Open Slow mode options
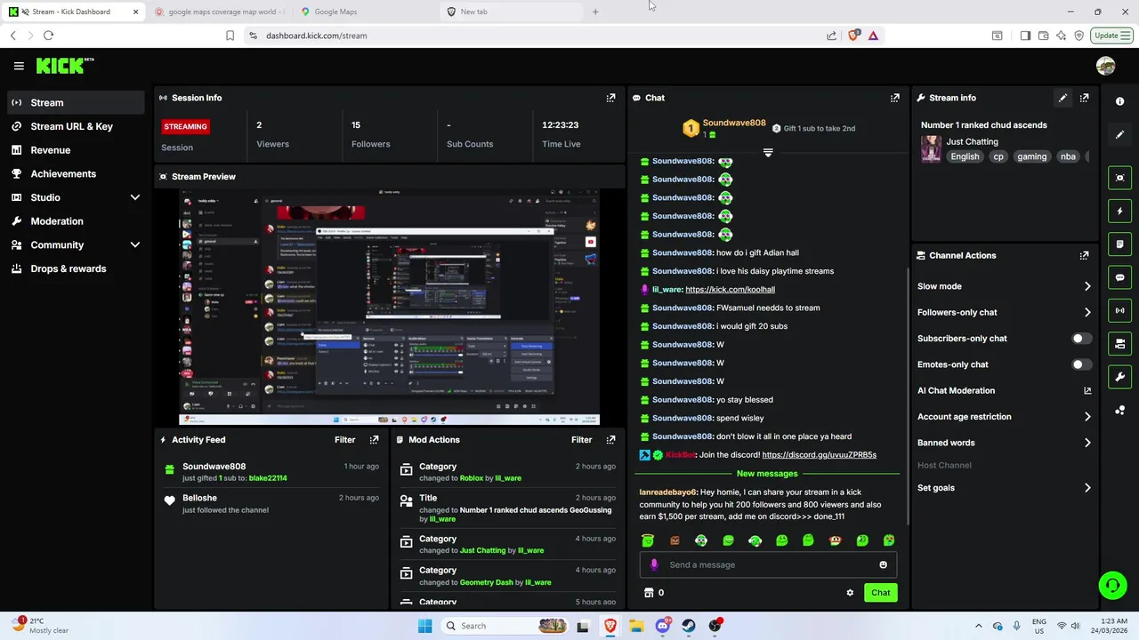This screenshot has width=1139, height=640. click(x=1004, y=286)
